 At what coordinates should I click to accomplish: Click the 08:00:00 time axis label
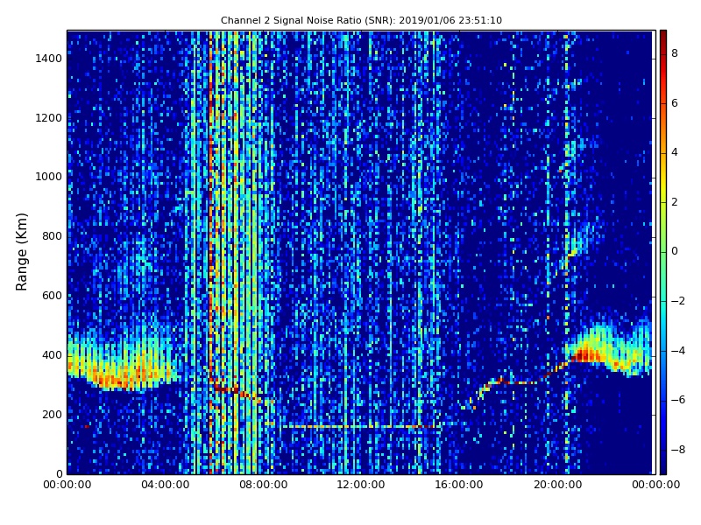coord(264,485)
